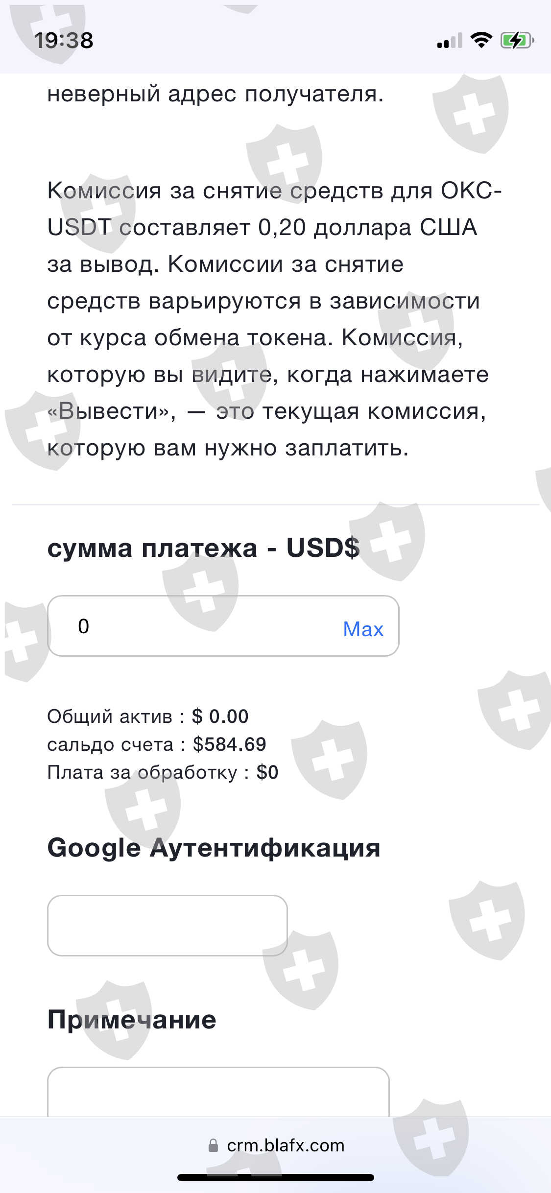Click the "Примечание" heading
The image size is (551, 1193).
pos(132,1020)
